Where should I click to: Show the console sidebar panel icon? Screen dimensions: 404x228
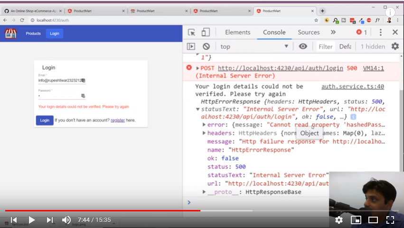coord(191,46)
